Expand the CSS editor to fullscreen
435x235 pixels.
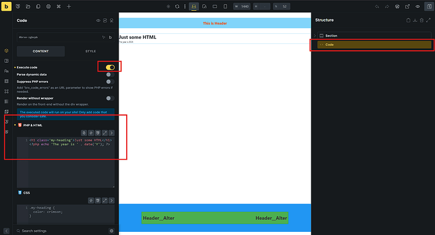pos(105,200)
